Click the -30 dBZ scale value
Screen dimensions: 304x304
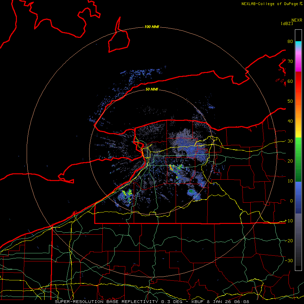tap(289, 260)
